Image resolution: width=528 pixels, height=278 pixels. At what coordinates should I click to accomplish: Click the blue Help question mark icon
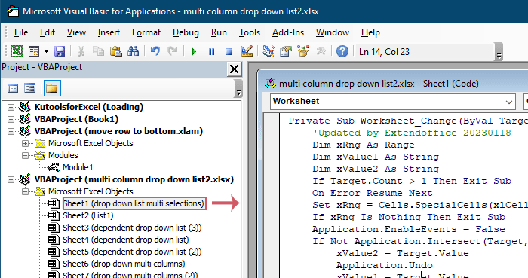[x=342, y=51]
